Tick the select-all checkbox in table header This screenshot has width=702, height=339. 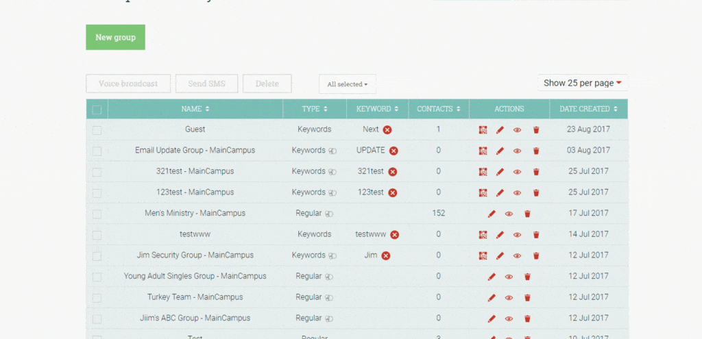pos(97,110)
